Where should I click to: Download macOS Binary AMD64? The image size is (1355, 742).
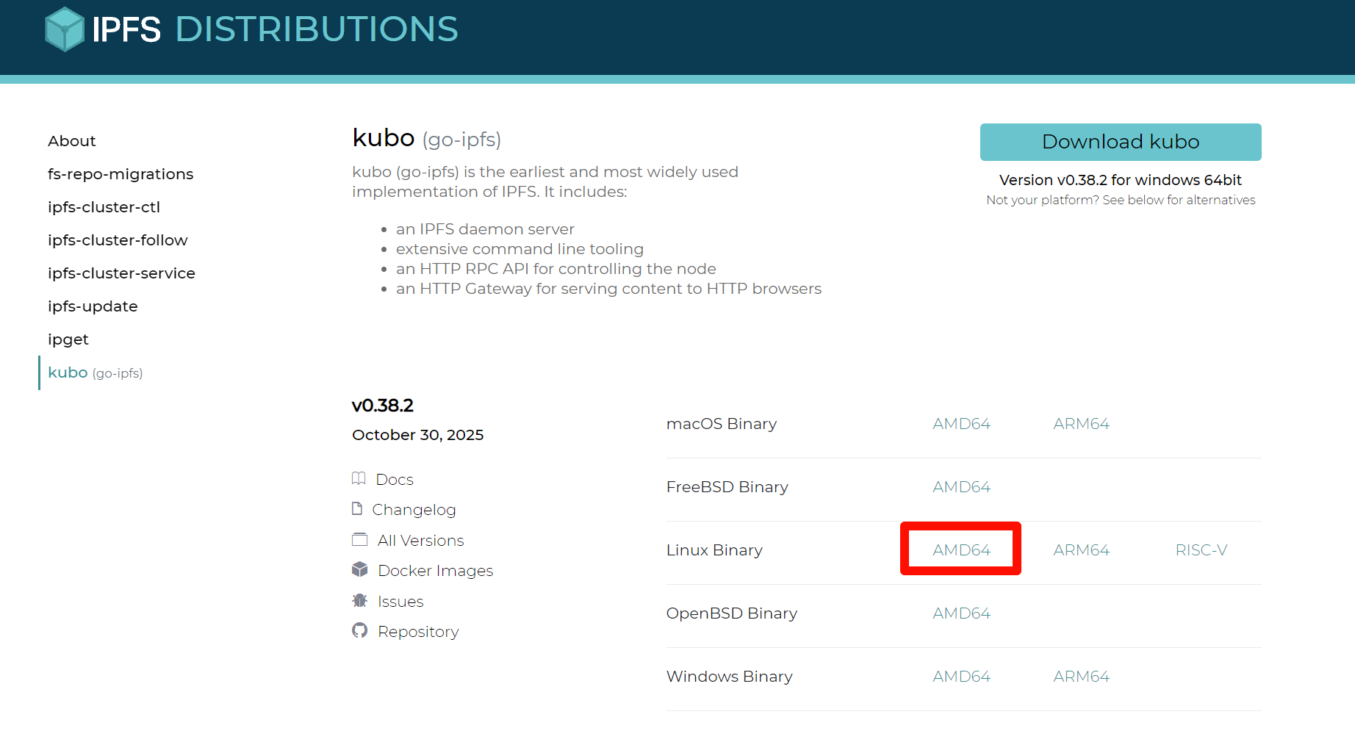961,424
